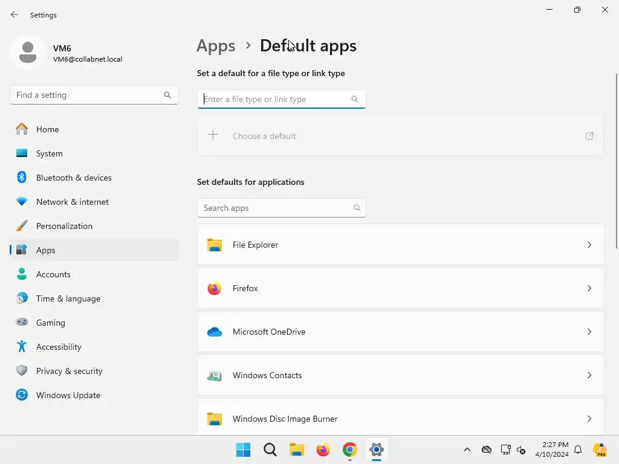Click the Gaming controller icon
The width and height of the screenshot is (619, 464).
pyautogui.click(x=22, y=322)
